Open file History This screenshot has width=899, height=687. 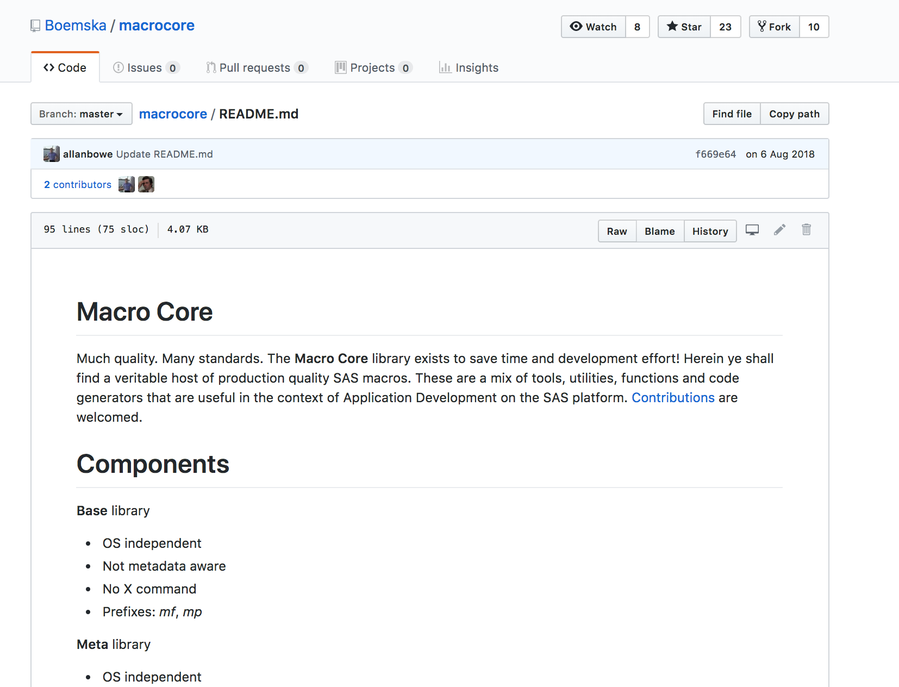710,231
